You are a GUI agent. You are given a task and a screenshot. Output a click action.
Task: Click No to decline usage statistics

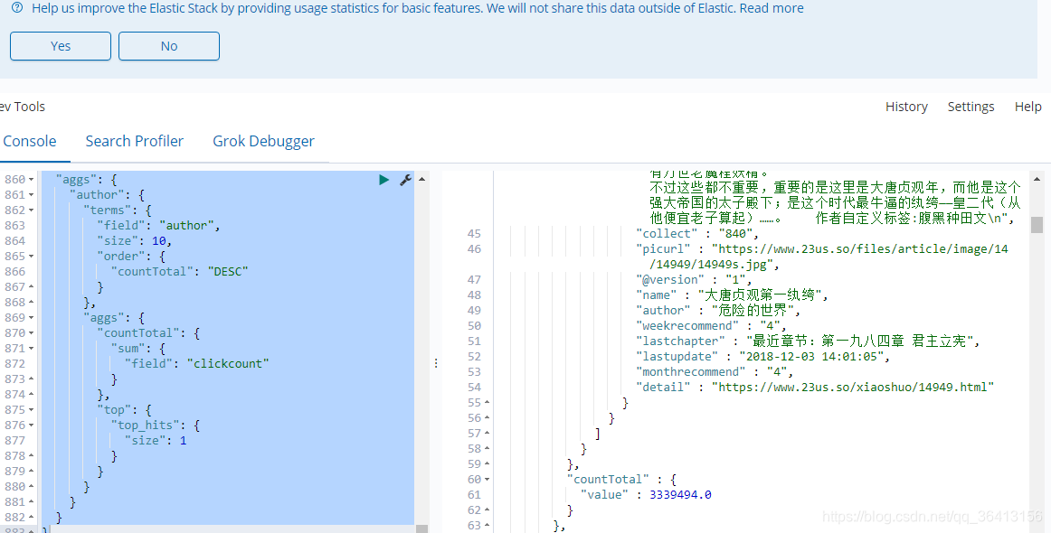[169, 46]
